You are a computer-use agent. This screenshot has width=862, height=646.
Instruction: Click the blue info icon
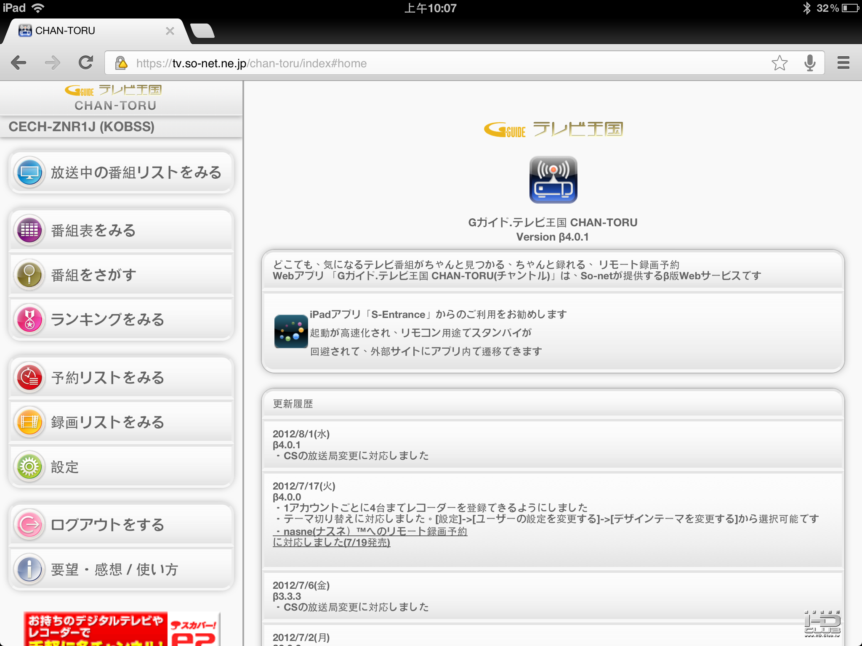coord(29,569)
